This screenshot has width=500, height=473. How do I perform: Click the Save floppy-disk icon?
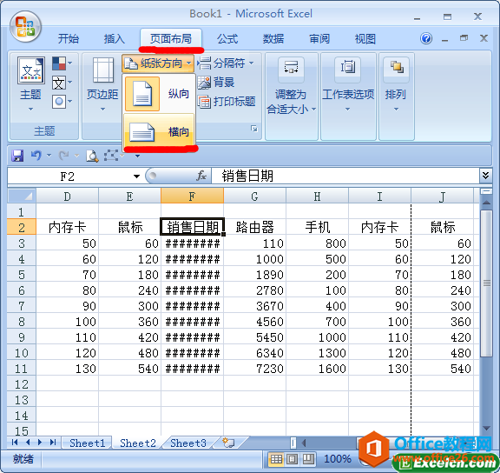[x=17, y=156]
